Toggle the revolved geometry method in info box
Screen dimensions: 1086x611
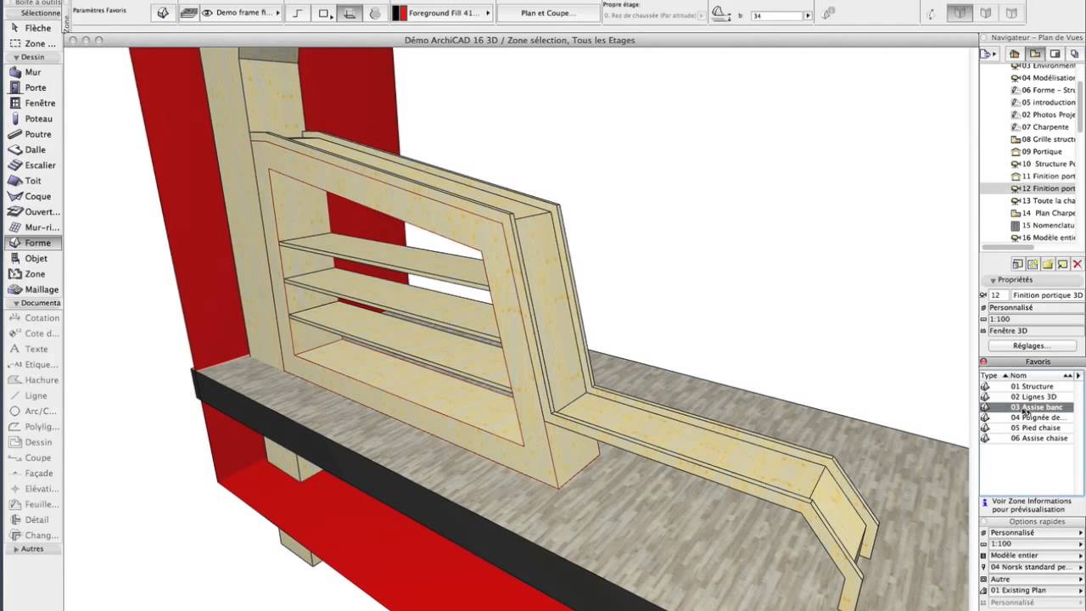374,14
